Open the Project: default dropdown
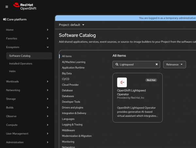The height and width of the screenshot is (148, 196). point(72,25)
